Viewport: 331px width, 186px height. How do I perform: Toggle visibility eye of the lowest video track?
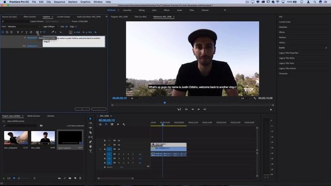(x=119, y=149)
